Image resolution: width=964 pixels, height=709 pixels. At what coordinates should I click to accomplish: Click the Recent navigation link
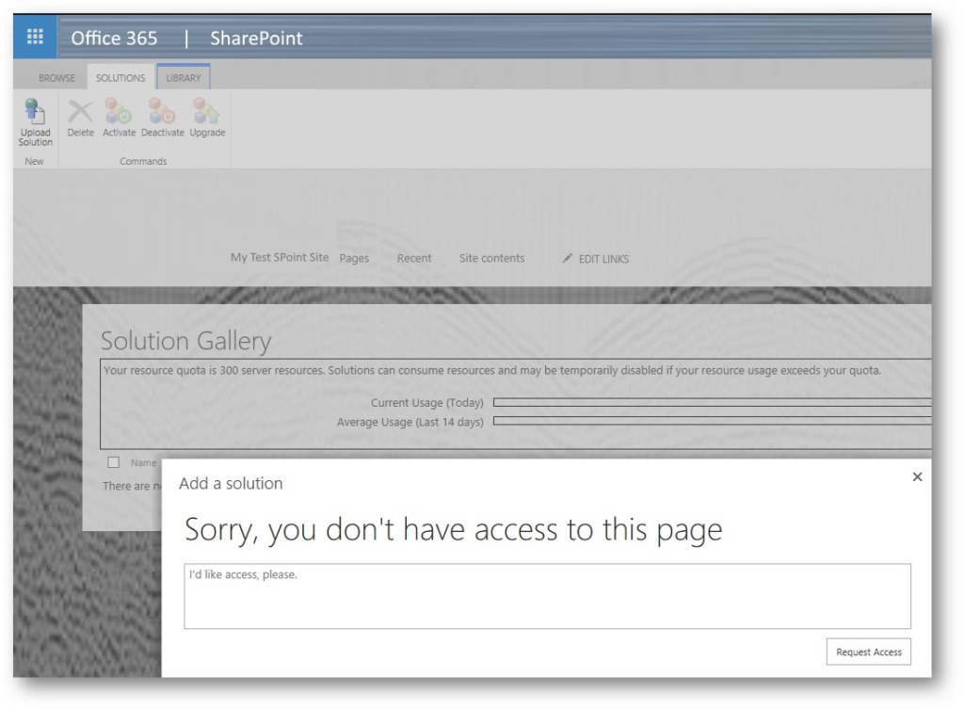coord(414,257)
